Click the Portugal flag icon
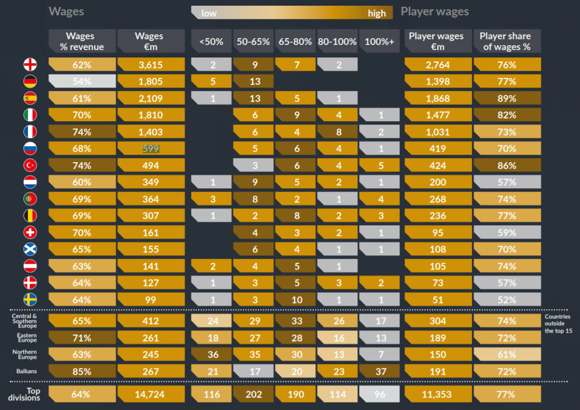Screen dimensions: 580x410 (x=30, y=200)
